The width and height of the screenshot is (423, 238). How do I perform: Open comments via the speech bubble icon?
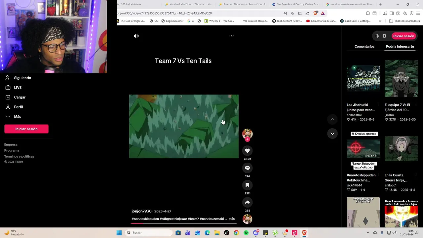pyautogui.click(x=247, y=168)
